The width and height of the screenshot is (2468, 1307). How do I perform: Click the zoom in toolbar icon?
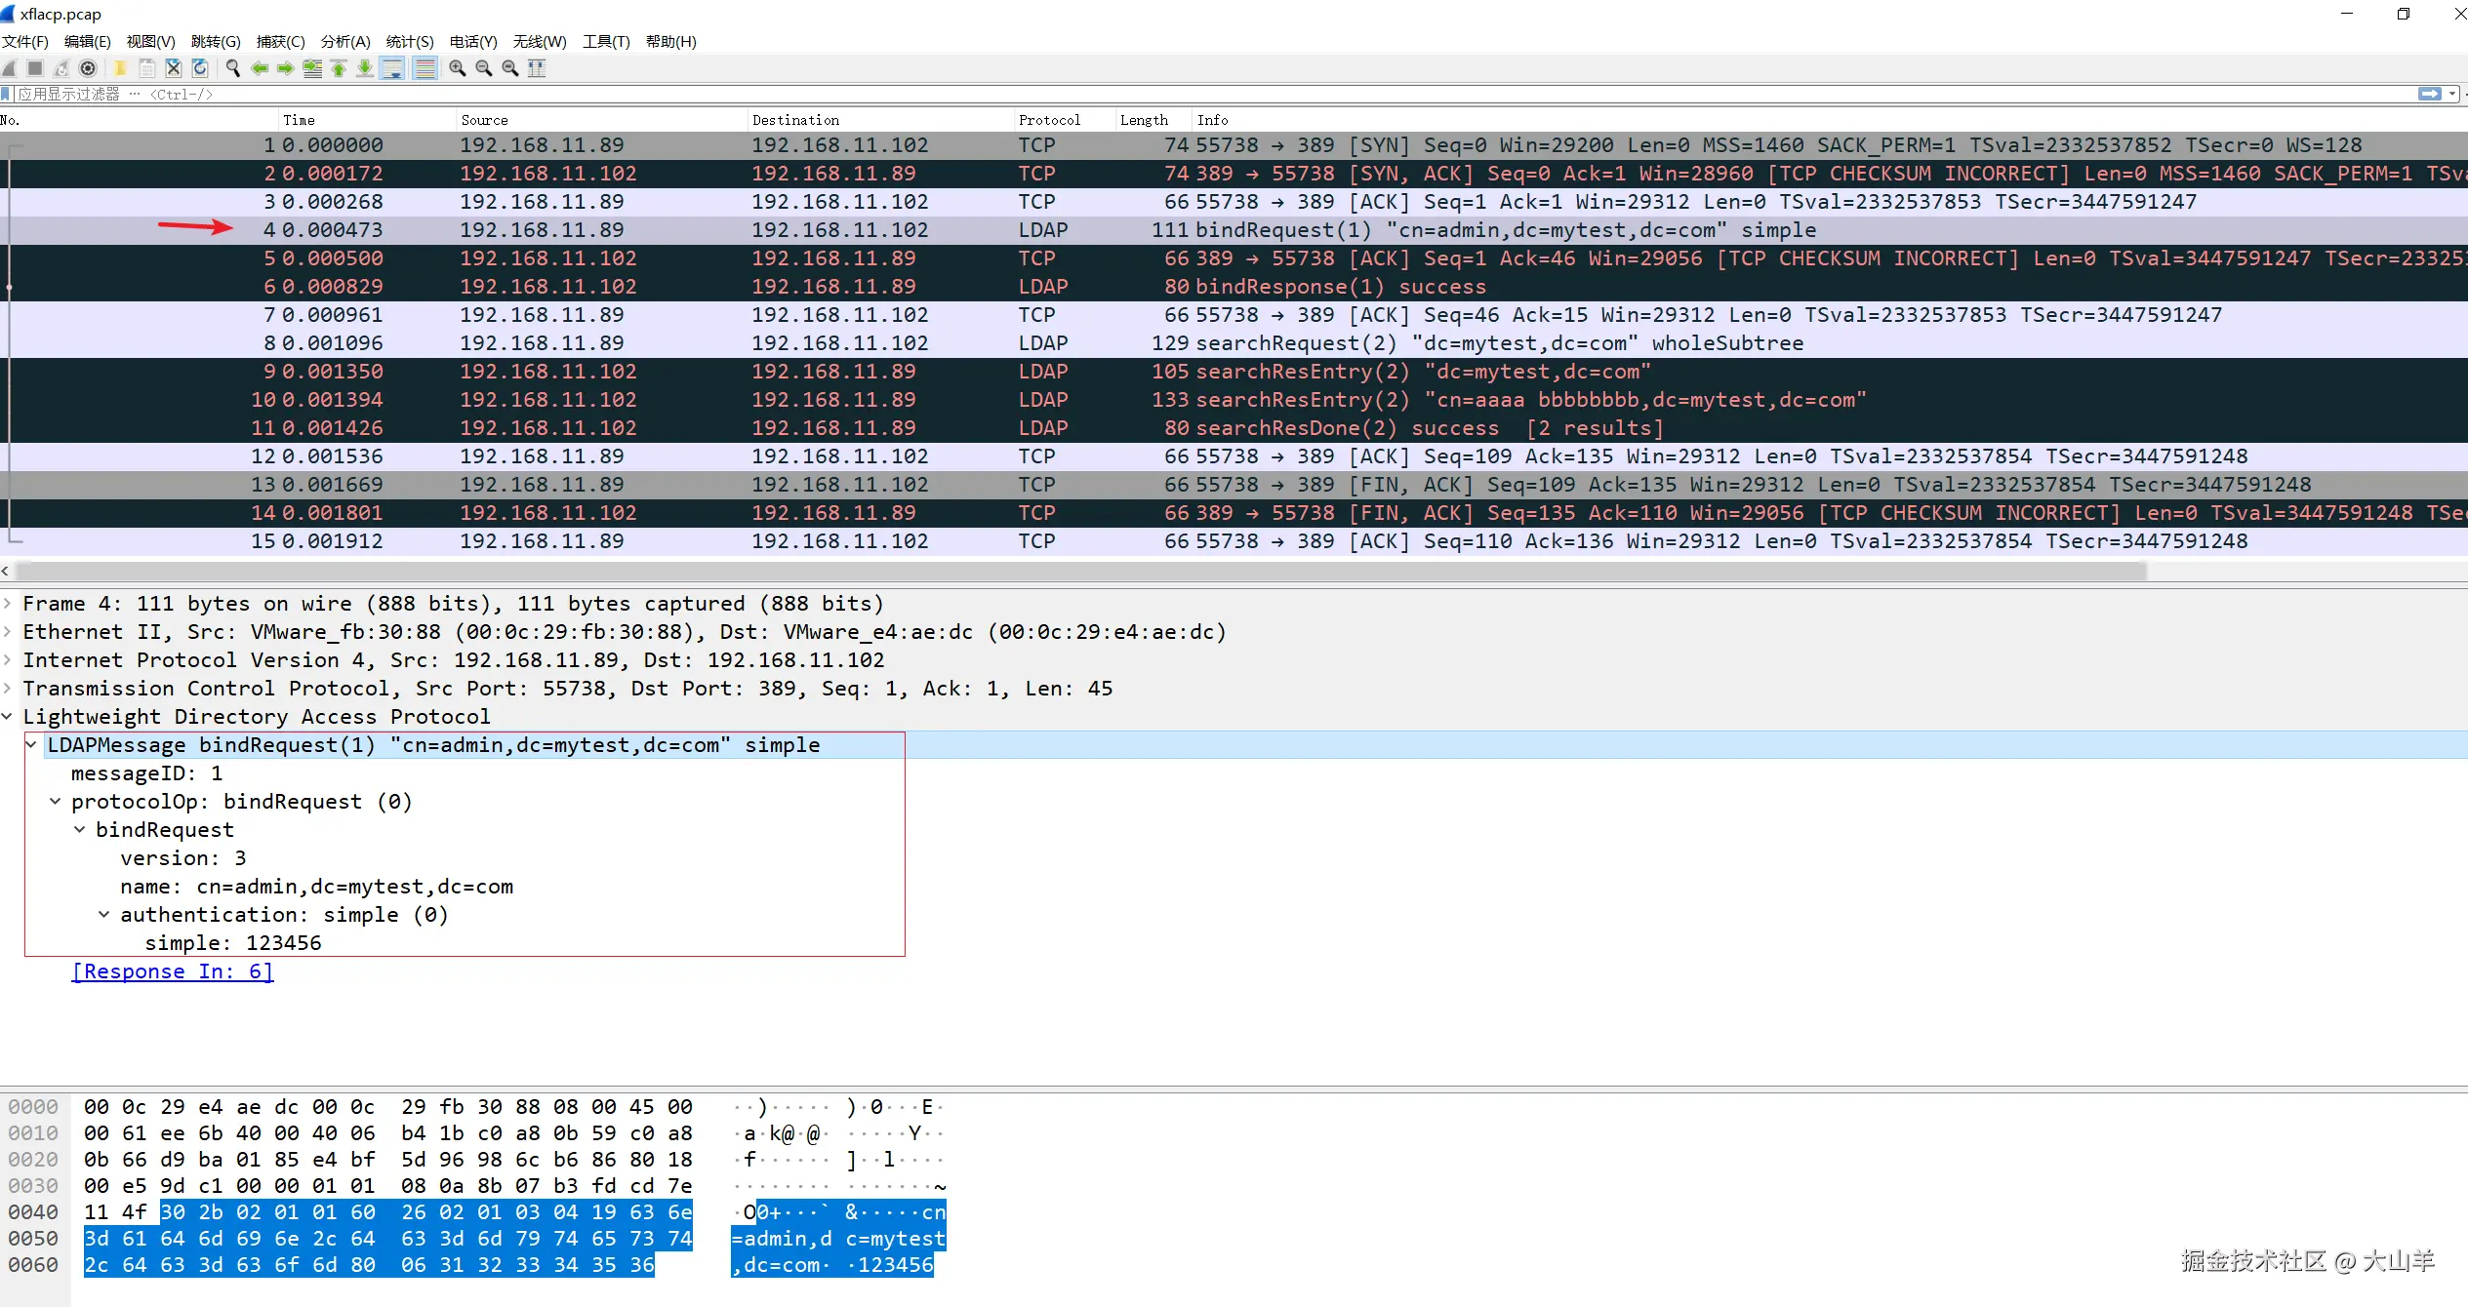pyautogui.click(x=457, y=68)
